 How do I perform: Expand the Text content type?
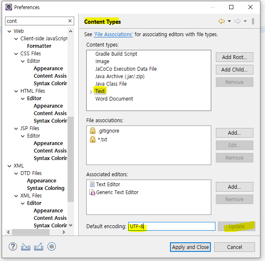pos(91,92)
